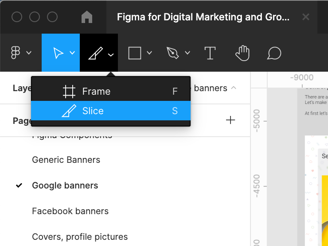Choose Frame from the tool menu
The width and height of the screenshot is (328, 246).
pyautogui.click(x=111, y=91)
